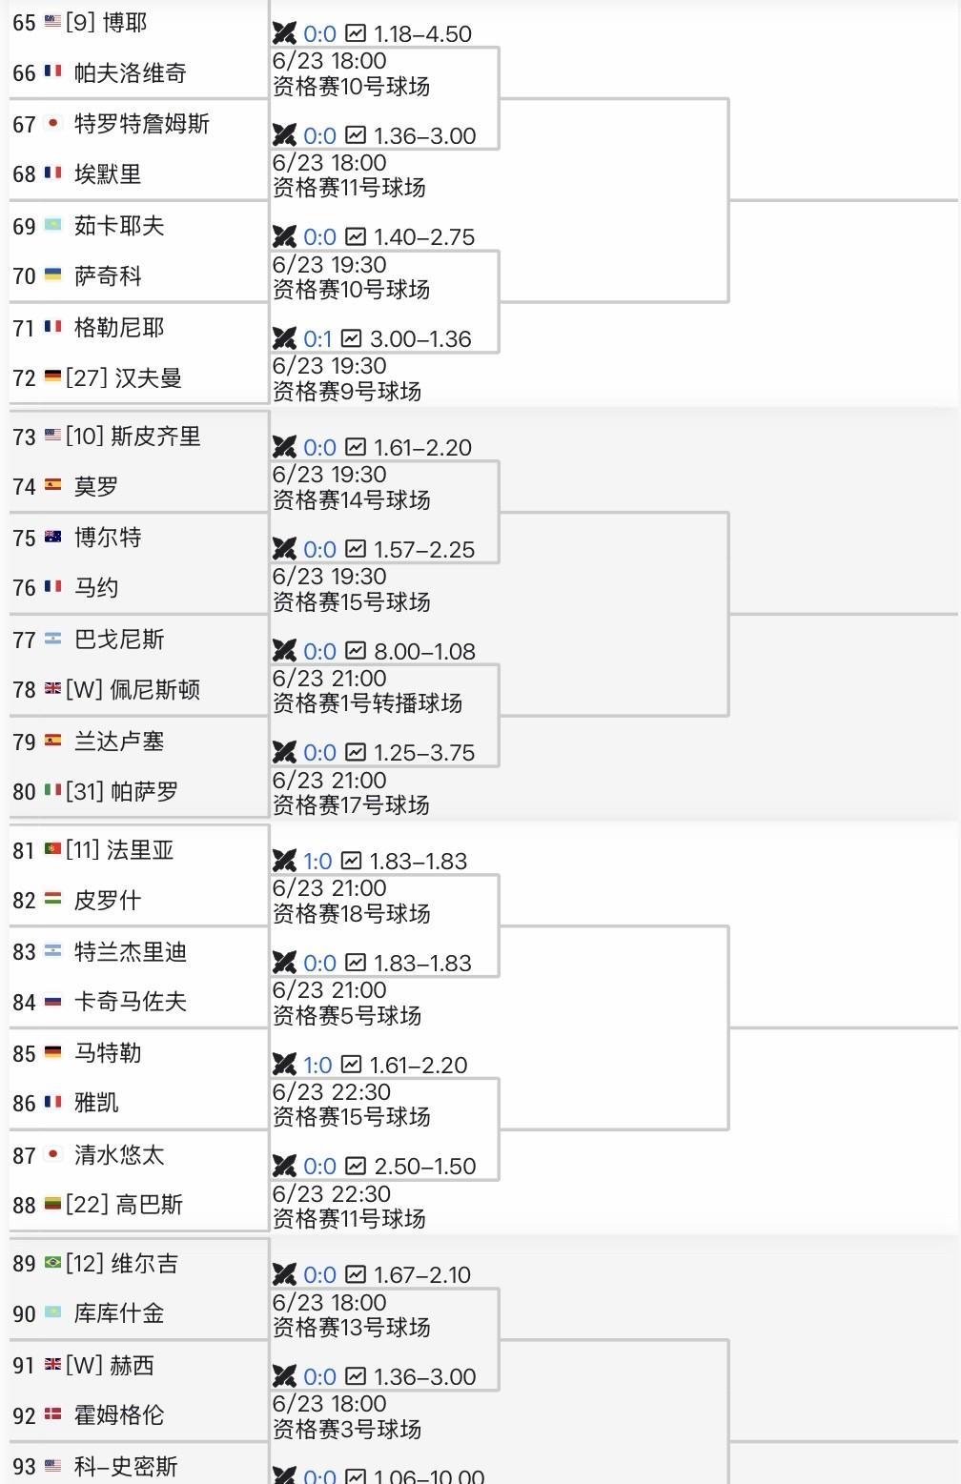This screenshot has width=961, height=1484.
Task: Open odds chart icon beside 8.00–1.08
Action: [x=356, y=651]
